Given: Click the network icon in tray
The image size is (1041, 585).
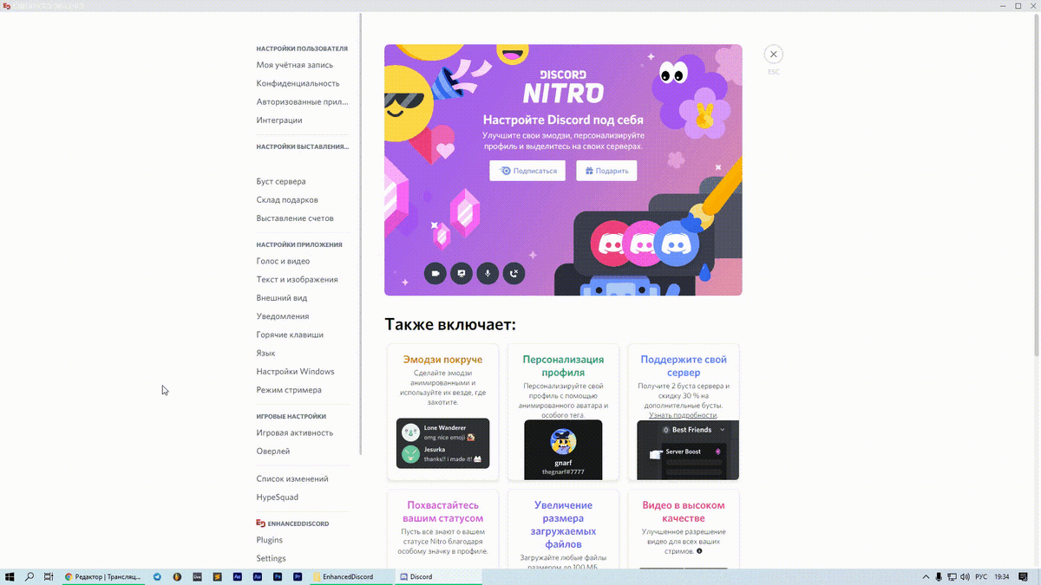Looking at the screenshot, I should [x=953, y=576].
